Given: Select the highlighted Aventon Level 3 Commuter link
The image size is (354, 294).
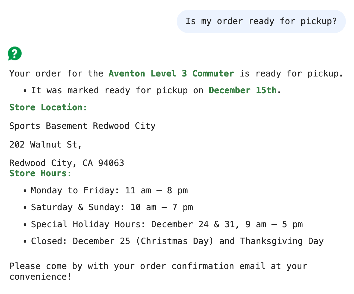Looking at the screenshot, I should tap(171, 73).
